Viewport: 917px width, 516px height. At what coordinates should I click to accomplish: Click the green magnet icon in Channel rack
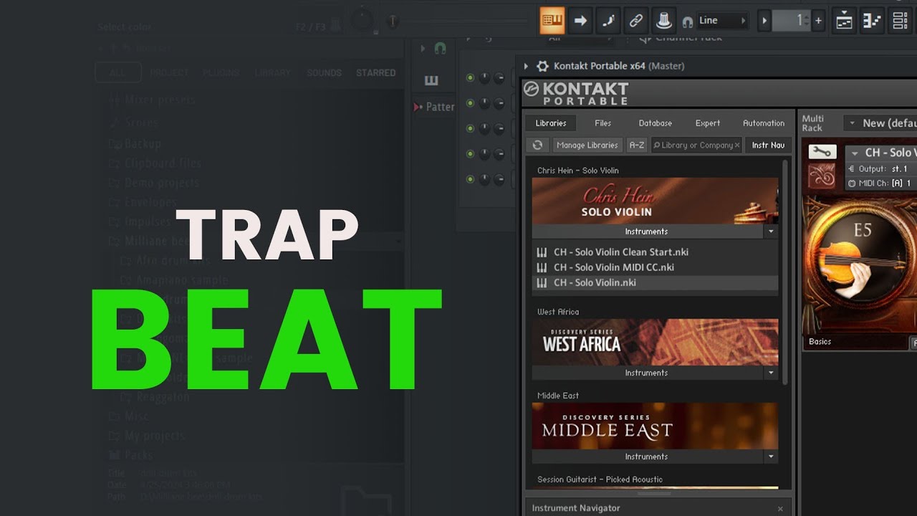(x=441, y=48)
